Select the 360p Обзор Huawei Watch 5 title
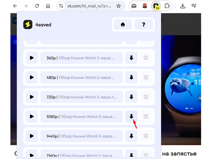 (x=82, y=58)
